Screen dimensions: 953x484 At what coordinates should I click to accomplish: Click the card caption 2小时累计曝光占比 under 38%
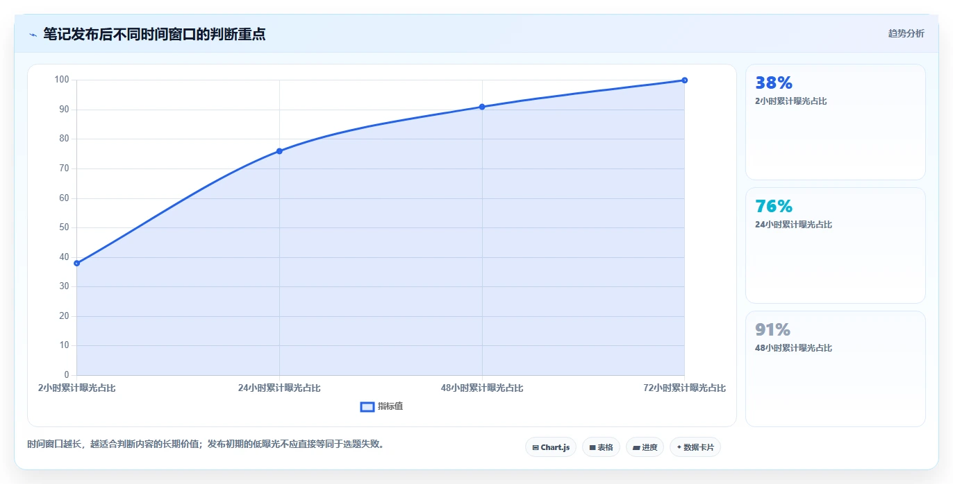coord(790,101)
